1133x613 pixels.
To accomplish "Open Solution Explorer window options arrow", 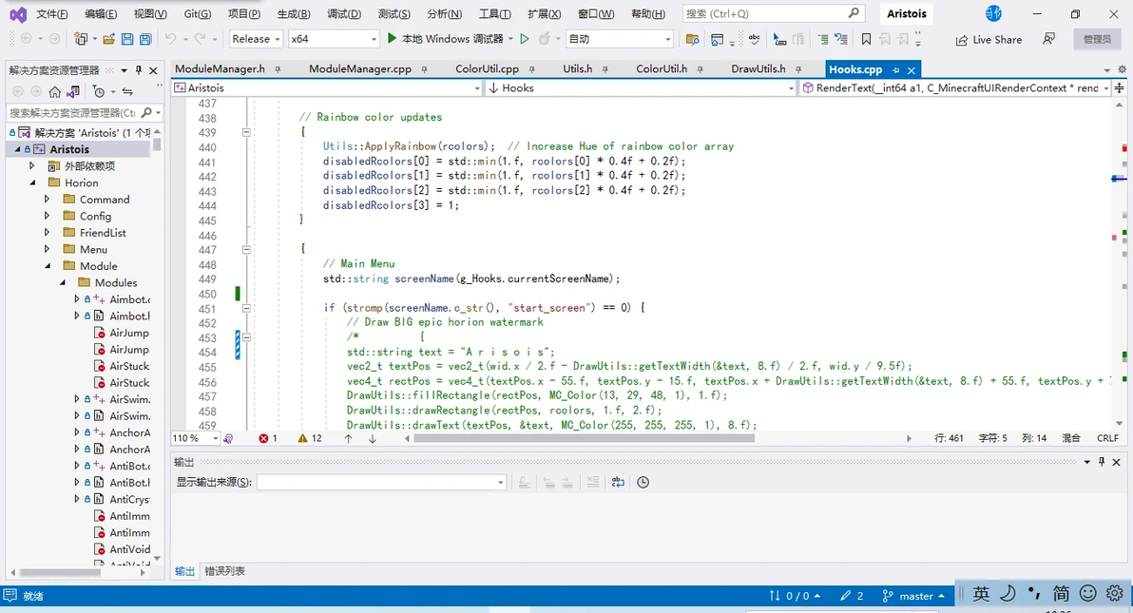I will tap(125, 70).
